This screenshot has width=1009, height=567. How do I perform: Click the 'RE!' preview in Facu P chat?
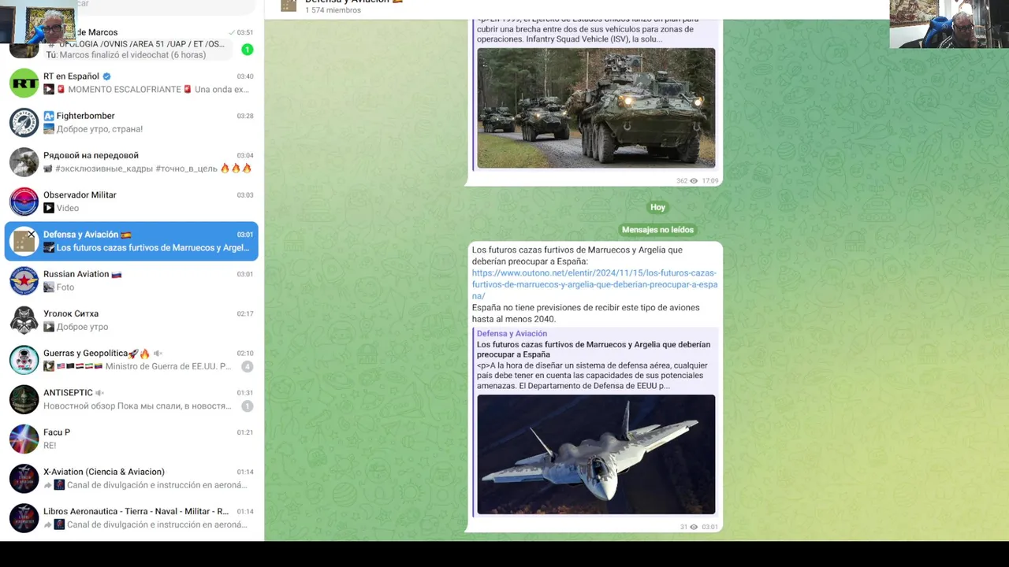(x=50, y=446)
